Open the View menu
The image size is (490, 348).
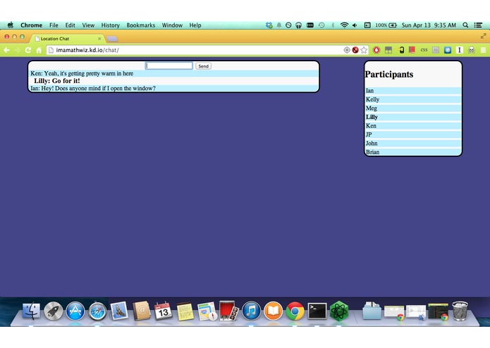[x=88, y=25]
